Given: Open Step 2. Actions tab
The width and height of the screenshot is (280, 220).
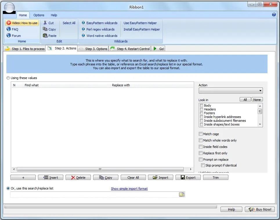Looking at the screenshot, I should [62, 48].
